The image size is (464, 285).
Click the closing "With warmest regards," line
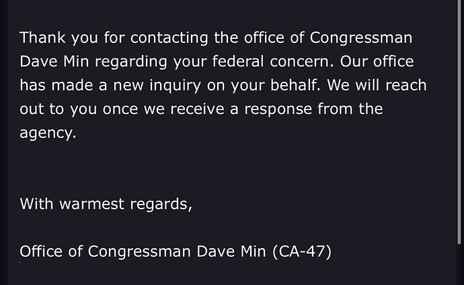click(106, 204)
